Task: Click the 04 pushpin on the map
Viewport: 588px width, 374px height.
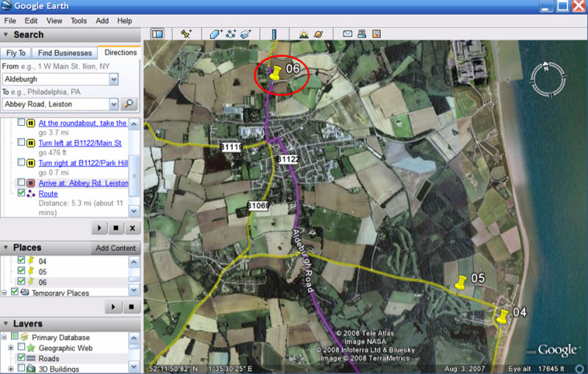Action: pos(503,316)
